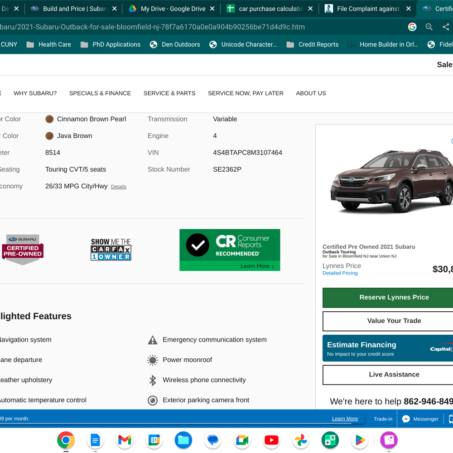Open Google Meet from the shelf
The image size is (453, 453).
tap(242, 440)
